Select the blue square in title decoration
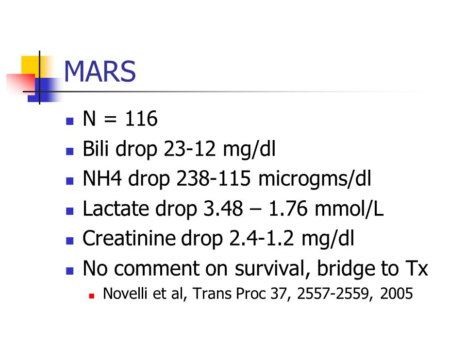The width and height of the screenshot is (466, 350). [x=45, y=90]
